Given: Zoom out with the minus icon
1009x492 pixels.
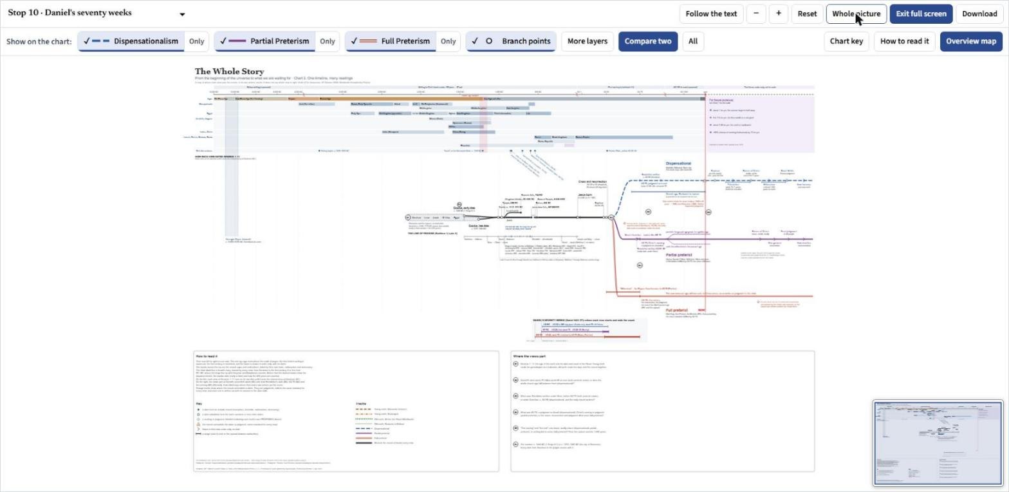Looking at the screenshot, I should point(756,14).
